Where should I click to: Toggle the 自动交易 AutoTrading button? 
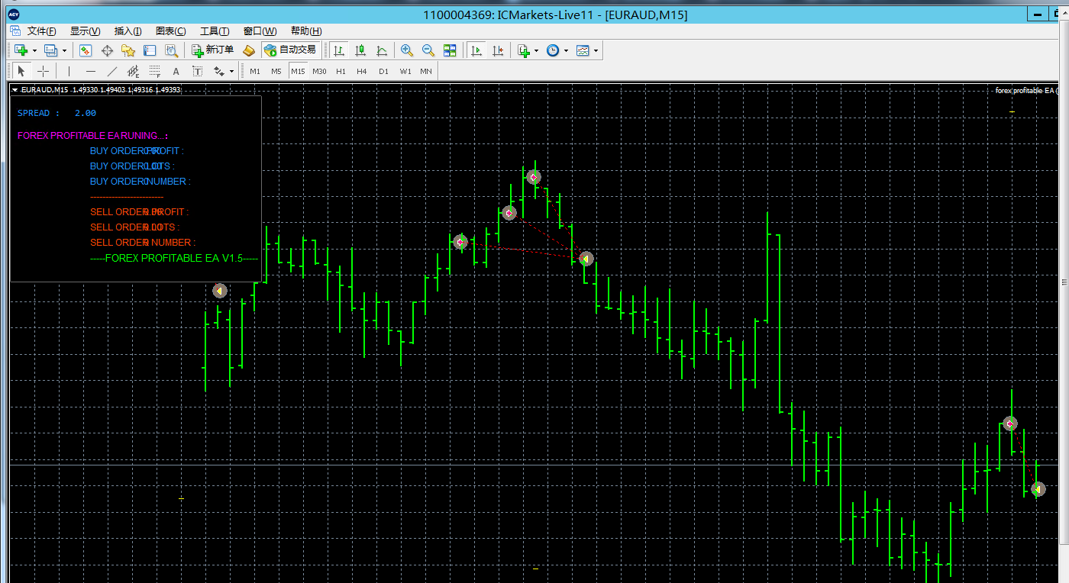[289, 50]
